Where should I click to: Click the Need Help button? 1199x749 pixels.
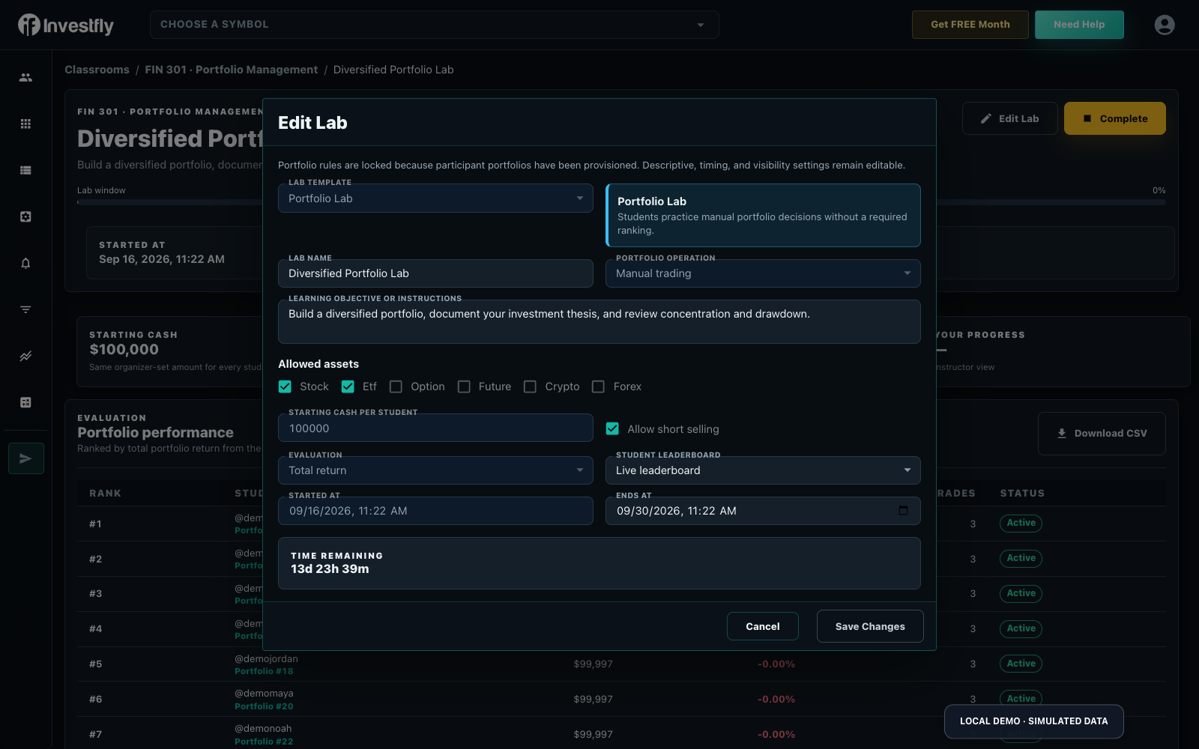click(x=1079, y=25)
